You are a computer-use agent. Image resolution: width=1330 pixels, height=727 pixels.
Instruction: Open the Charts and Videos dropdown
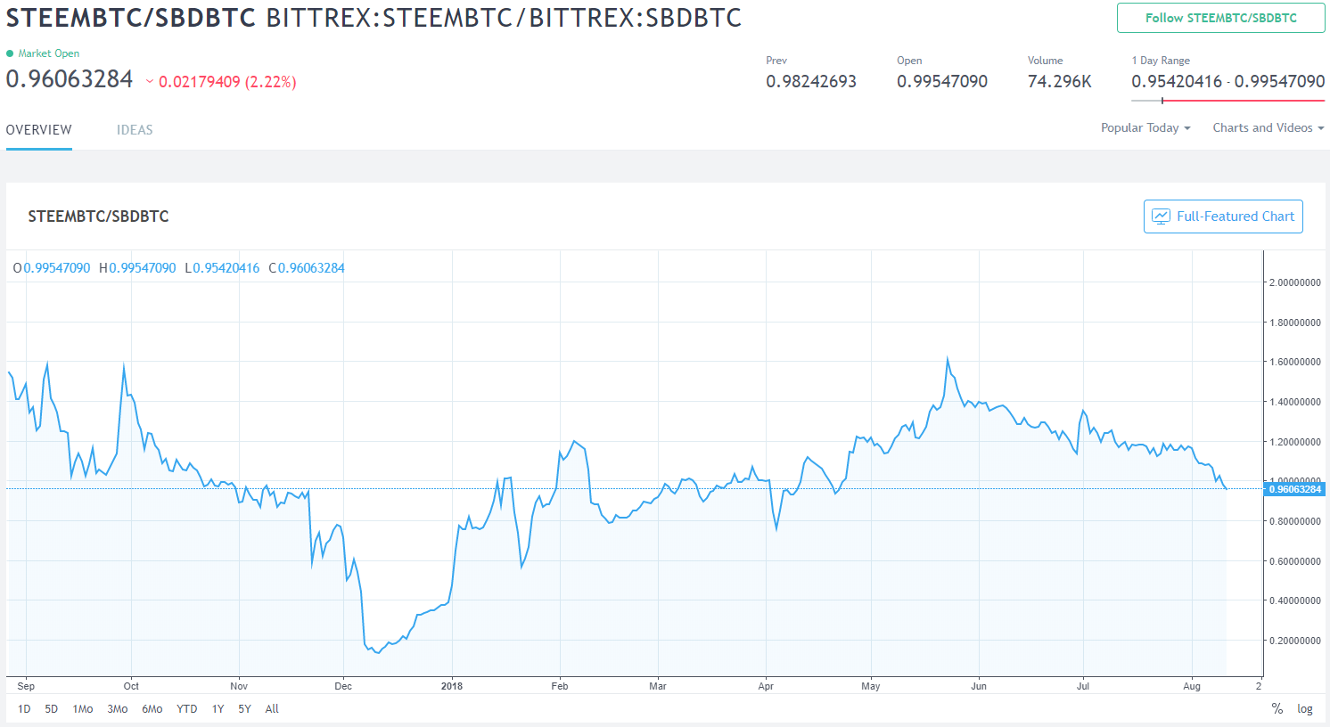pyautogui.click(x=1268, y=128)
